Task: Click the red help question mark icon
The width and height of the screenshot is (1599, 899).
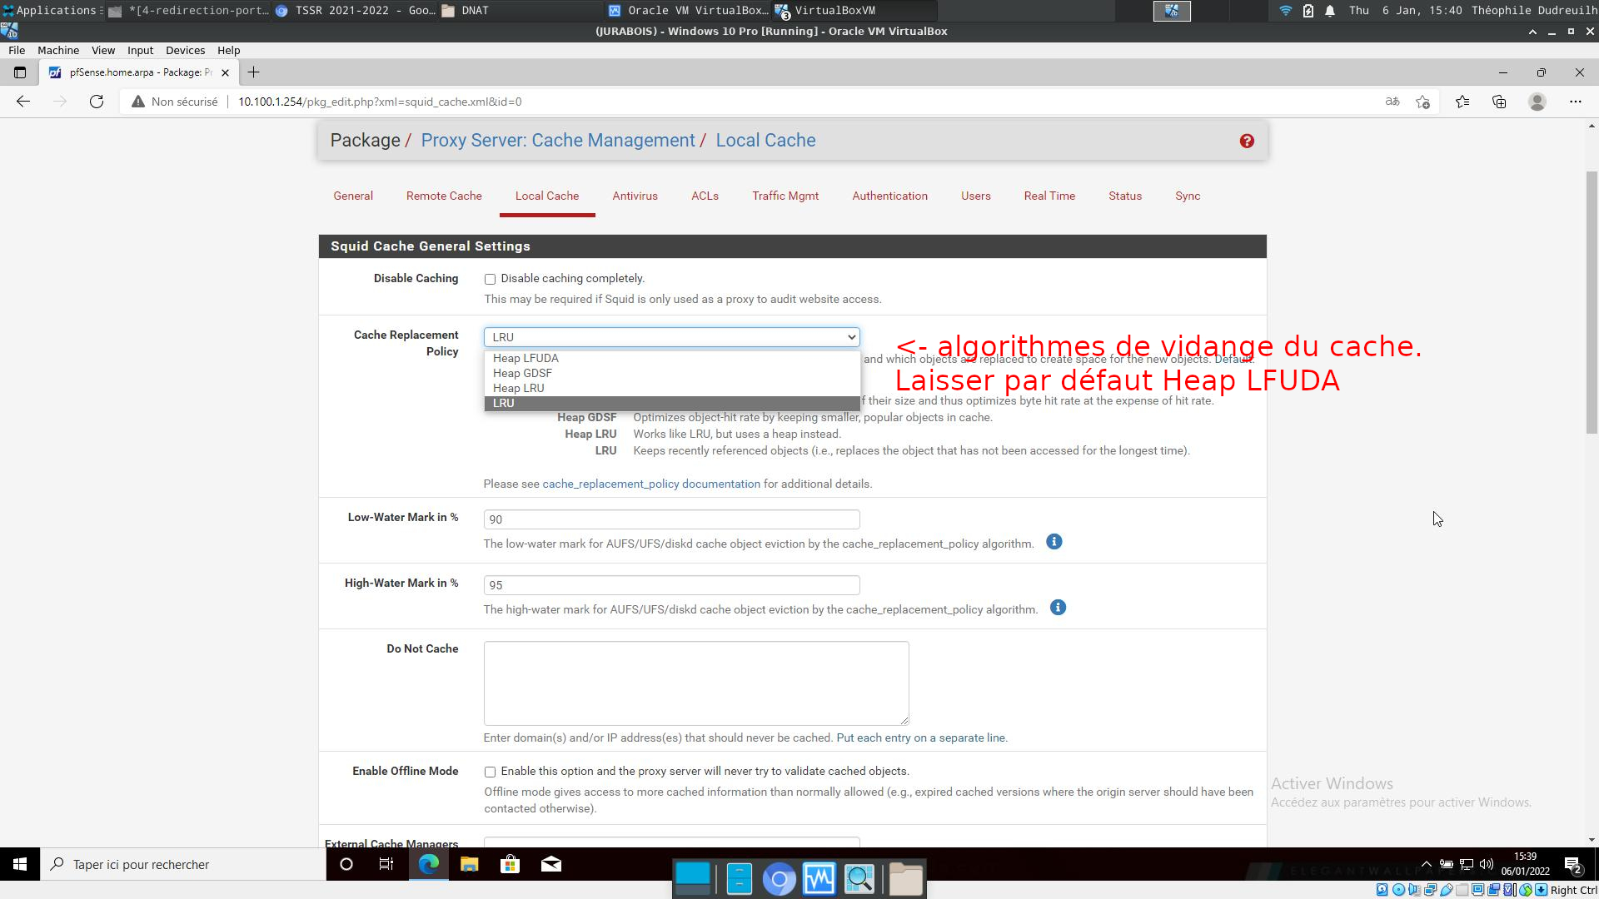Action: [x=1247, y=142]
